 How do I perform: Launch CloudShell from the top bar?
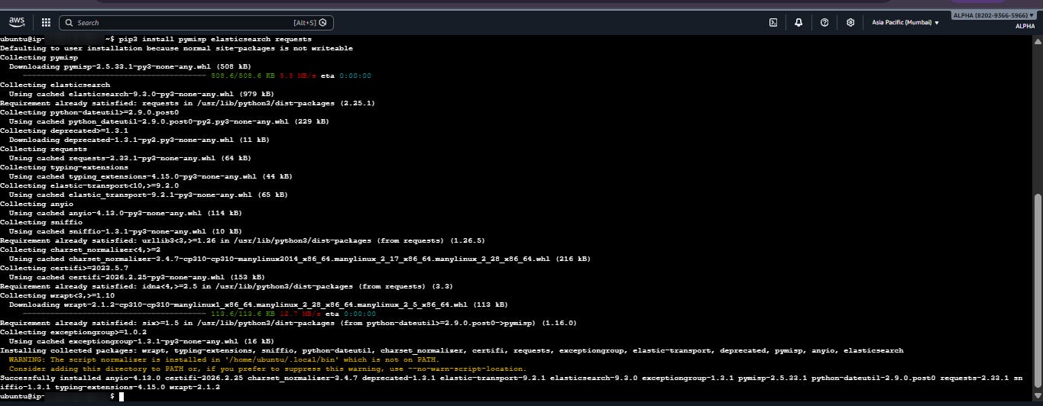[773, 23]
